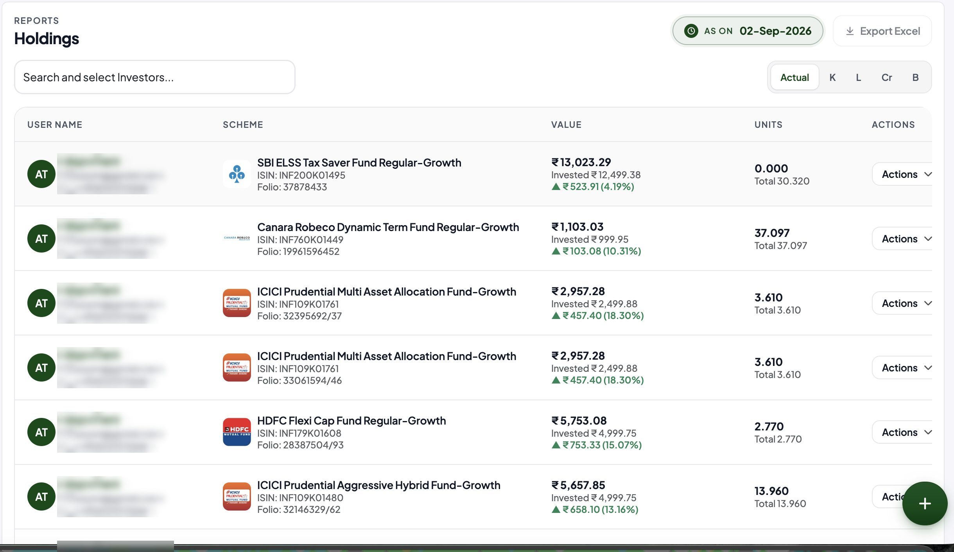
Task: Click AT avatar in folio 32395692/37 row
Action: coord(41,303)
